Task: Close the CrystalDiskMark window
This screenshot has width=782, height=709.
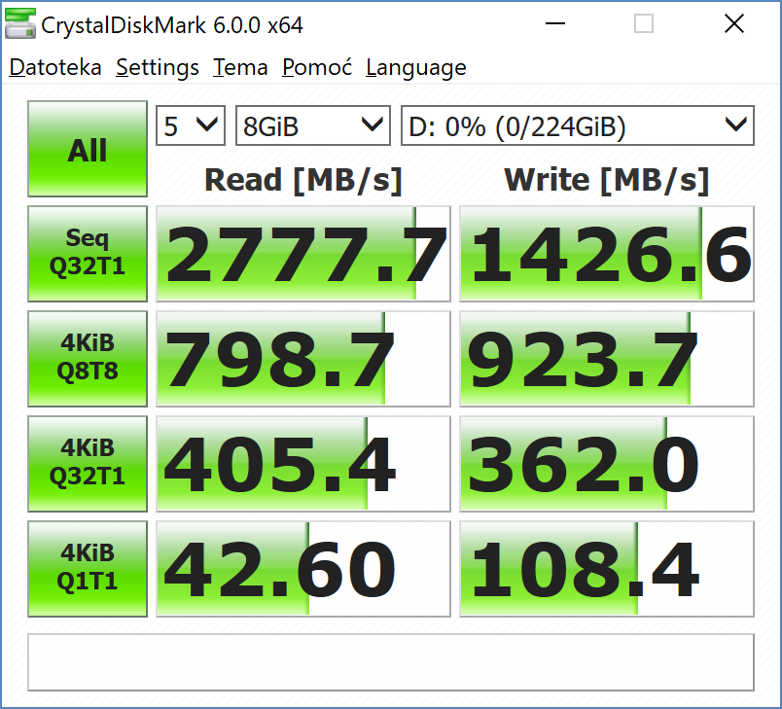Action: coord(734,23)
